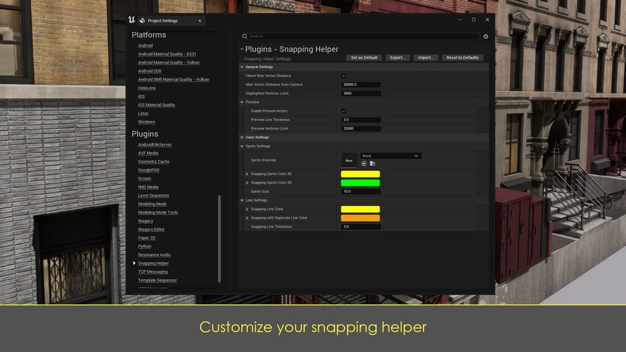
Task: Open green Snapping Sprite Color 2D swatch
Action: point(360,183)
